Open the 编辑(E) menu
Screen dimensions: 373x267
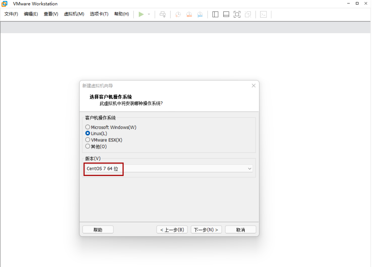(31, 14)
